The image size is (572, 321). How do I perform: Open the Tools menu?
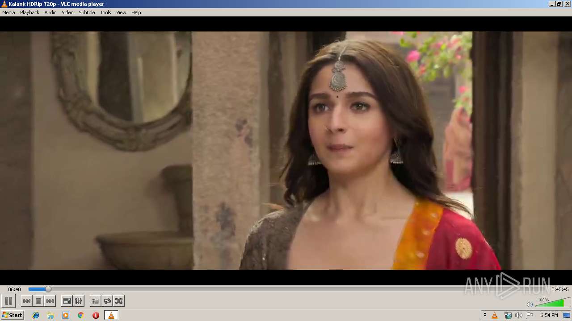(105, 12)
